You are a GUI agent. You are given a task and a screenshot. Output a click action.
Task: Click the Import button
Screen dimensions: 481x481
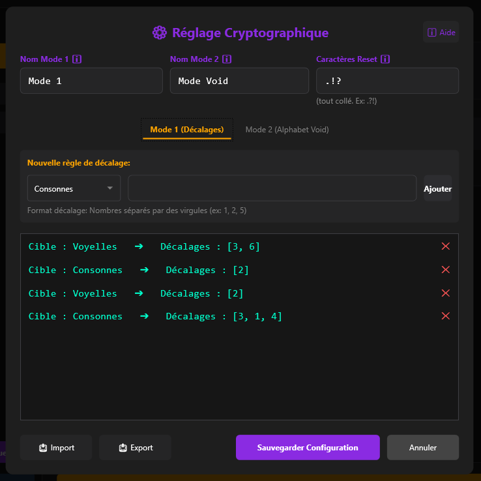(x=56, y=448)
